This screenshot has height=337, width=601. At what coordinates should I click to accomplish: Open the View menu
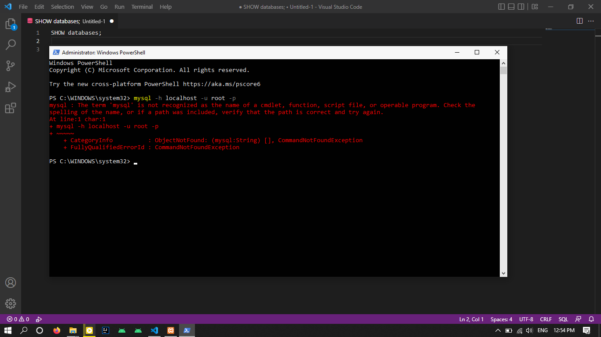click(87, 7)
